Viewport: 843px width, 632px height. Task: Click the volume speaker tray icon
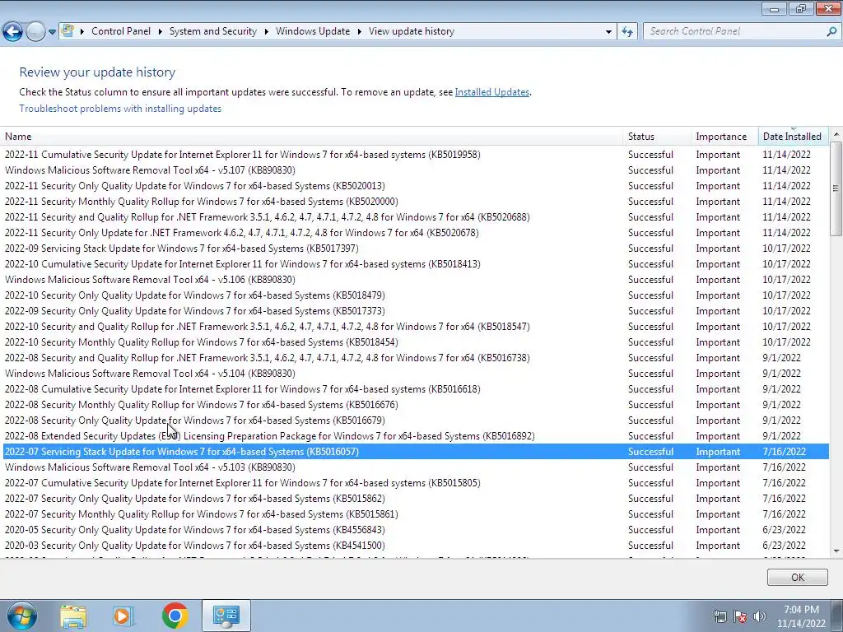[759, 616]
